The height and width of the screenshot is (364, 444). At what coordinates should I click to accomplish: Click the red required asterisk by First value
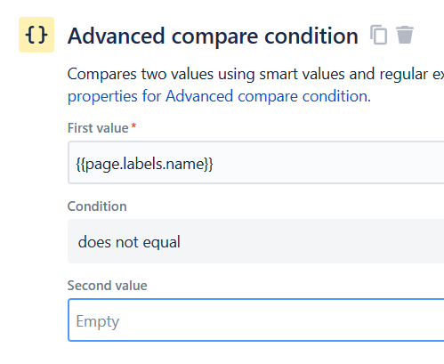coord(133,125)
